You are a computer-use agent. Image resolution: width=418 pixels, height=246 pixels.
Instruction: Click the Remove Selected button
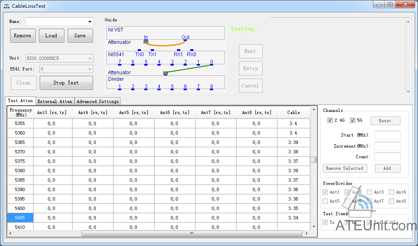(345, 168)
